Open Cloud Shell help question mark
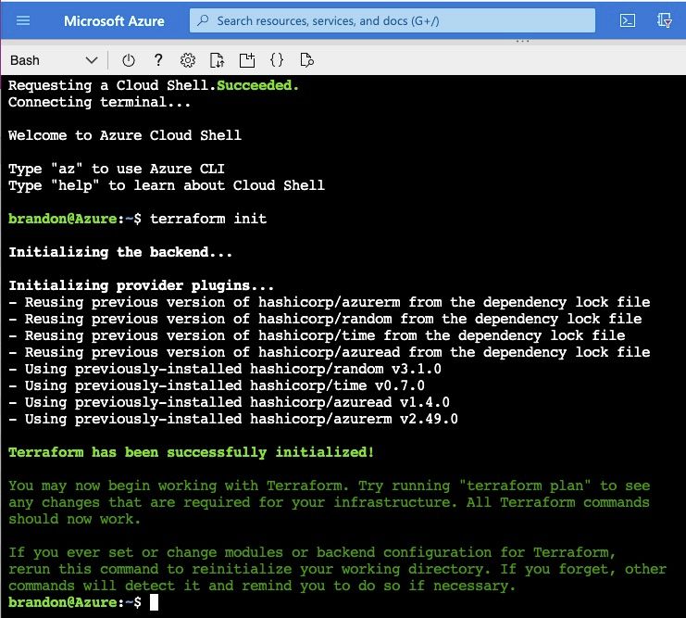686x618 pixels. (x=158, y=60)
